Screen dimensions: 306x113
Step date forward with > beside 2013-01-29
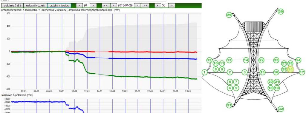137,5
